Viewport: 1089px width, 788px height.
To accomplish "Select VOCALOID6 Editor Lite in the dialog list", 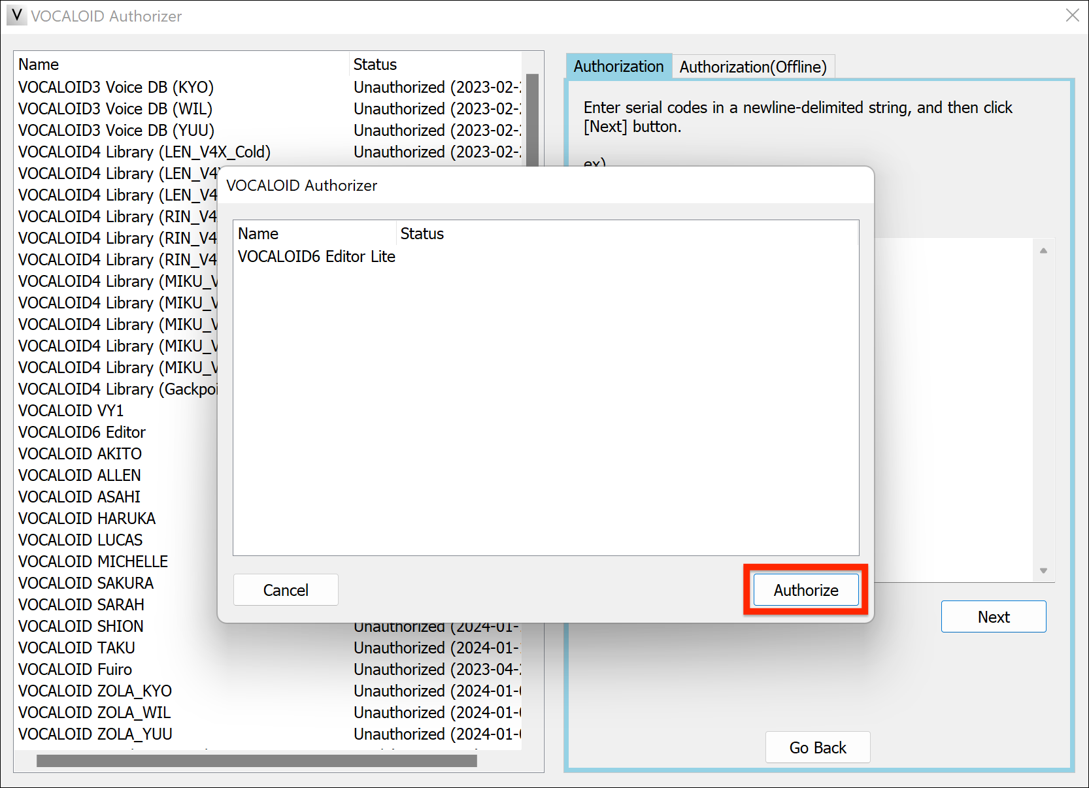I will 316,256.
